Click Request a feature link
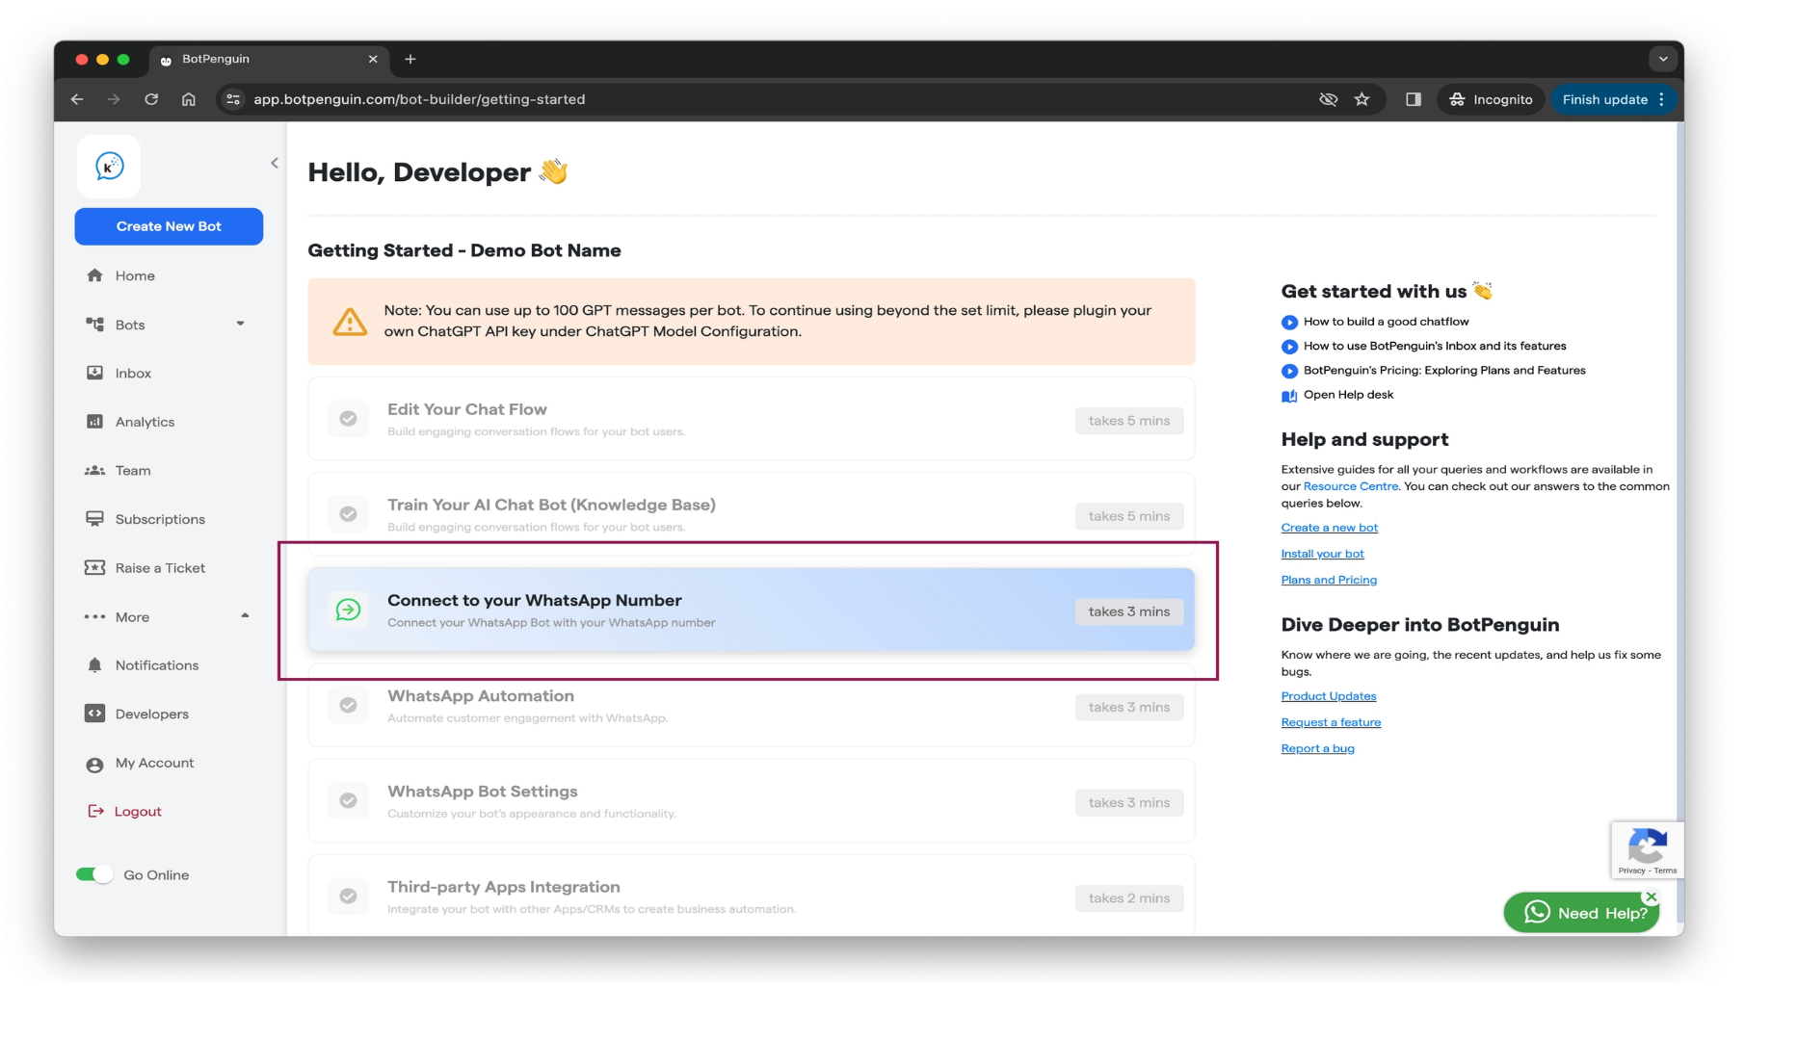The height and width of the screenshot is (1040, 1798). pyautogui.click(x=1331, y=722)
